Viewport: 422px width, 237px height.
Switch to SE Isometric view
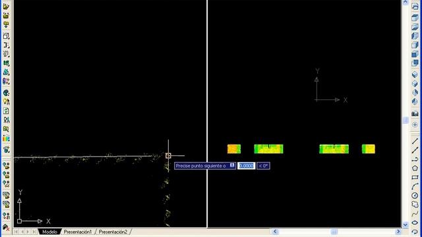point(415,84)
